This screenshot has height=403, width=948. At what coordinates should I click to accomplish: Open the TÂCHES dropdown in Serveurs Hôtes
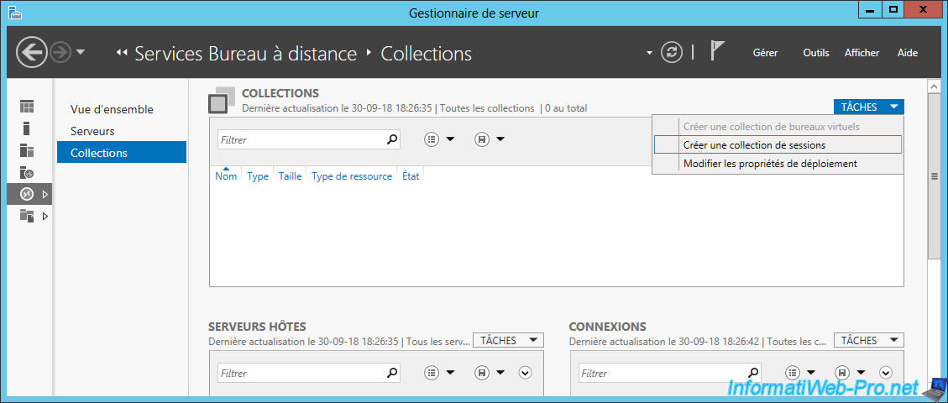click(508, 340)
